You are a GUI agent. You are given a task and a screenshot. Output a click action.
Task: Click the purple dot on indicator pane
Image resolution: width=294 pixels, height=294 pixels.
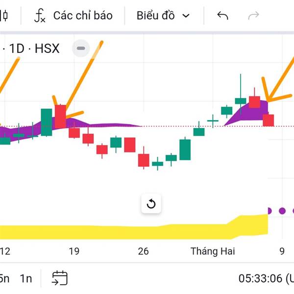point(282,211)
